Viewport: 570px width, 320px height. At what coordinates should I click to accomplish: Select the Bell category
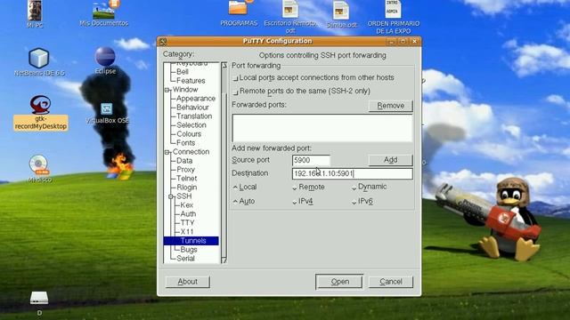[183, 72]
